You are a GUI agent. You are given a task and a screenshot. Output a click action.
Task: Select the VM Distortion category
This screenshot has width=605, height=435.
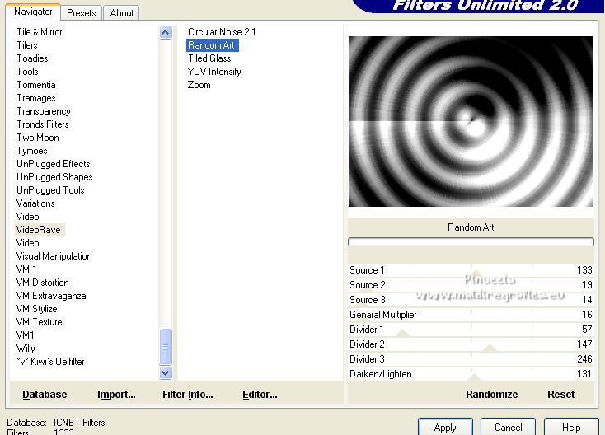[x=42, y=283]
